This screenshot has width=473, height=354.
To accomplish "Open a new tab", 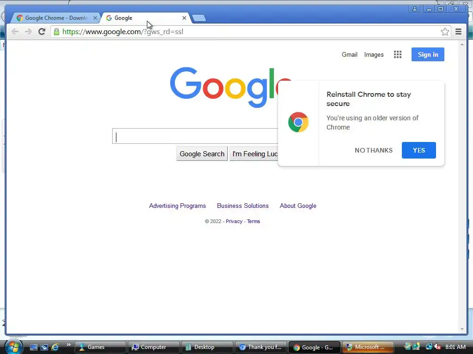I will [199, 18].
